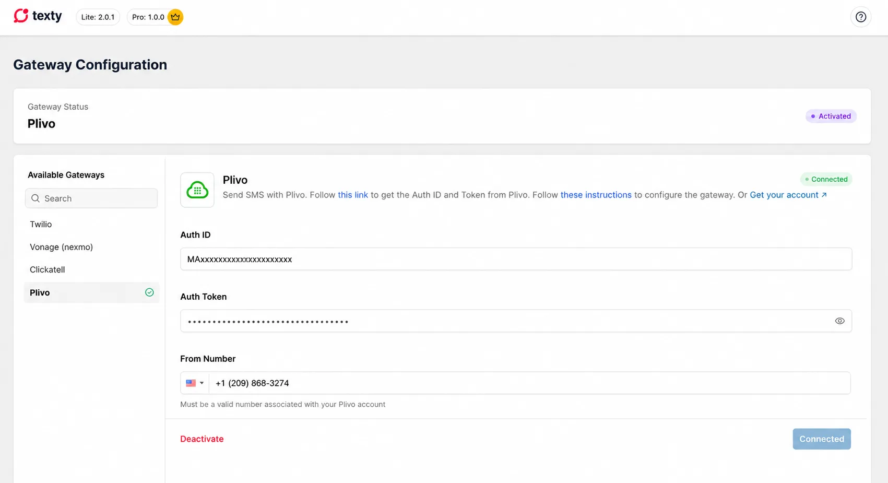The image size is (888, 483).
Task: Click the Deactivate link
Action: (x=202, y=439)
